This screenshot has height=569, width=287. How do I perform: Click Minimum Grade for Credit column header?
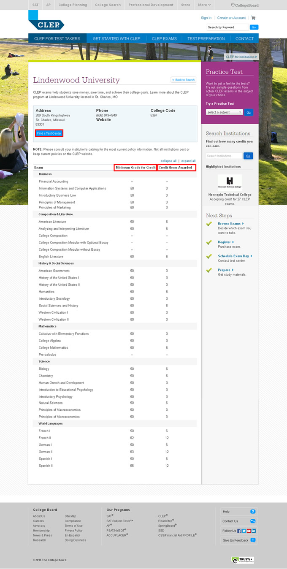coord(136,168)
